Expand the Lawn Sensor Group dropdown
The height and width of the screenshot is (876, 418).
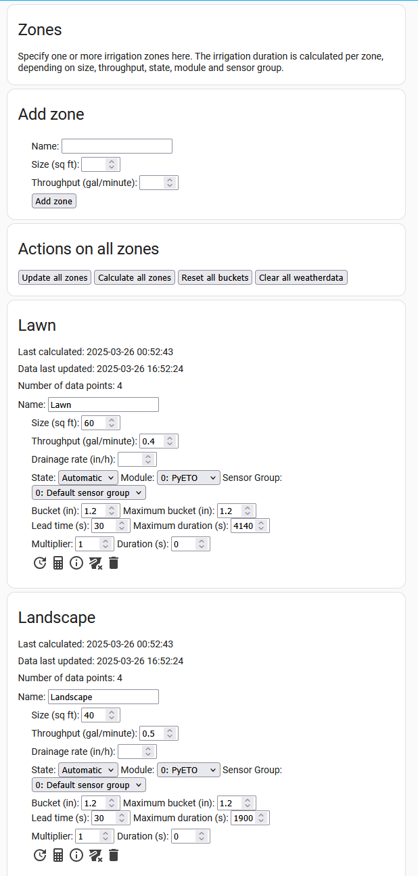pos(89,492)
